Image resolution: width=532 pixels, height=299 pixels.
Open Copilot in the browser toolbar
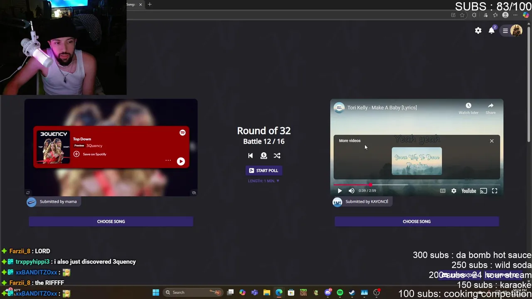pos(526,15)
